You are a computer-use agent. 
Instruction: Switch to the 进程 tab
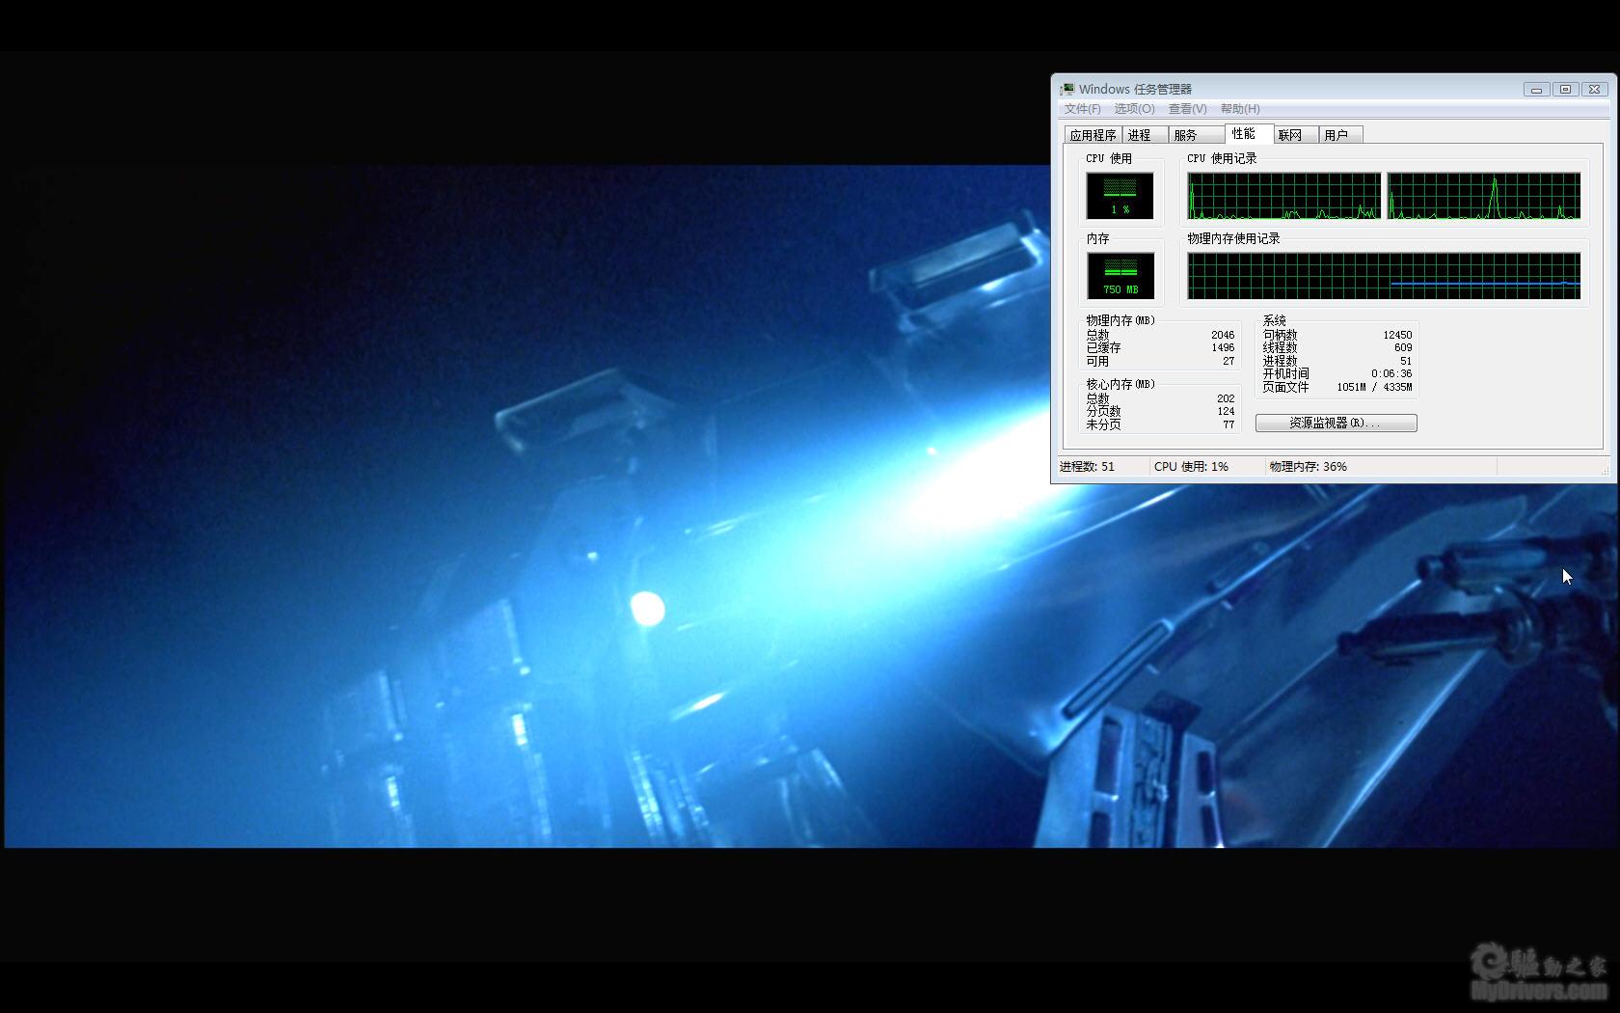click(x=1145, y=135)
